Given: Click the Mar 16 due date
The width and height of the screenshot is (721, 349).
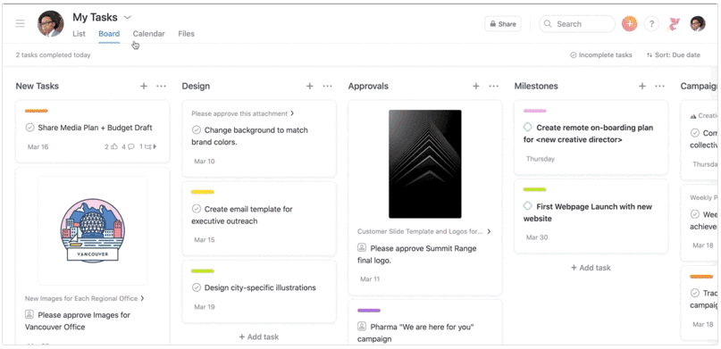Looking at the screenshot, I should coord(38,147).
